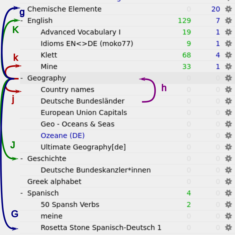The width and height of the screenshot is (235, 235).
Task: Select the European Union Capitals deck
Action: click(x=84, y=113)
